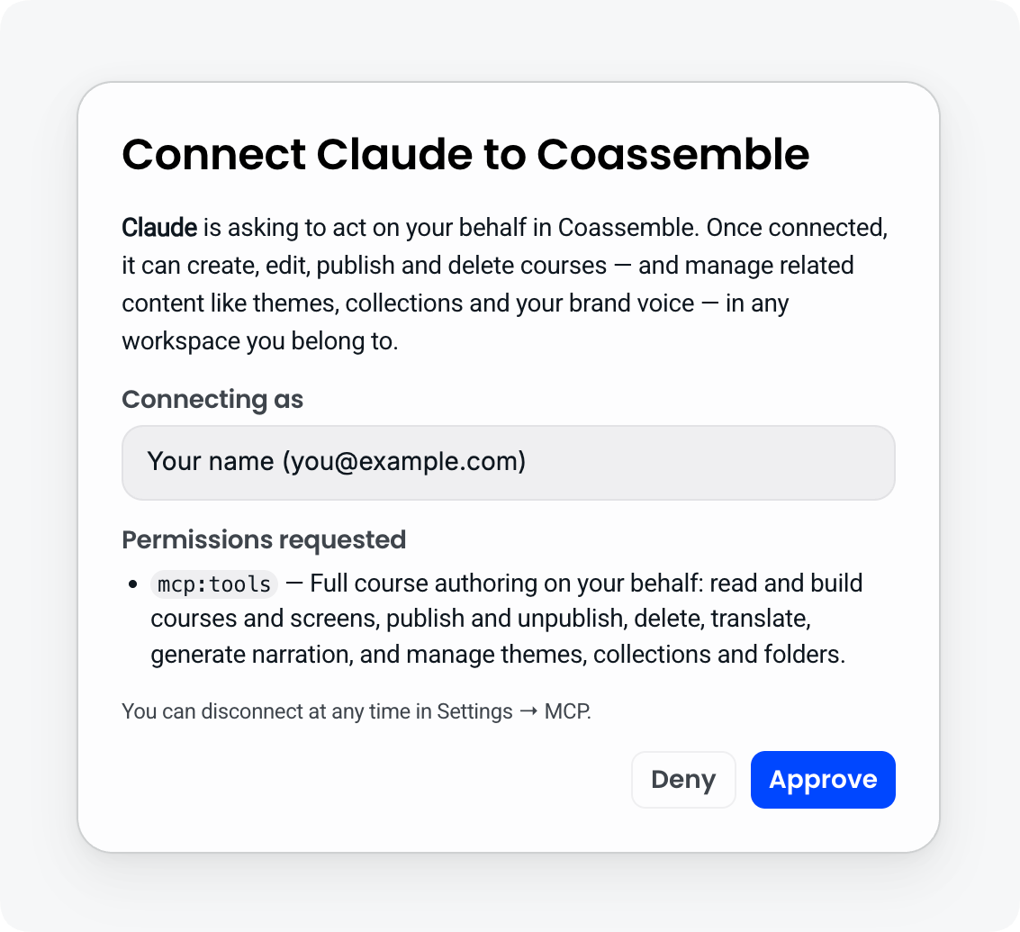
Task: Deny the connection request
Action: click(x=683, y=780)
